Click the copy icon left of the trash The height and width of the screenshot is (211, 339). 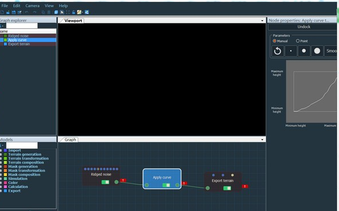(x=43, y=12)
